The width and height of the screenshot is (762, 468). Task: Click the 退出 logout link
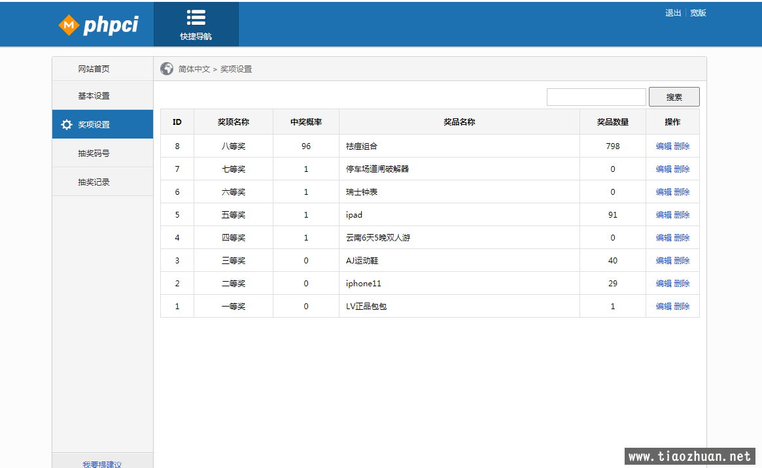tap(673, 13)
